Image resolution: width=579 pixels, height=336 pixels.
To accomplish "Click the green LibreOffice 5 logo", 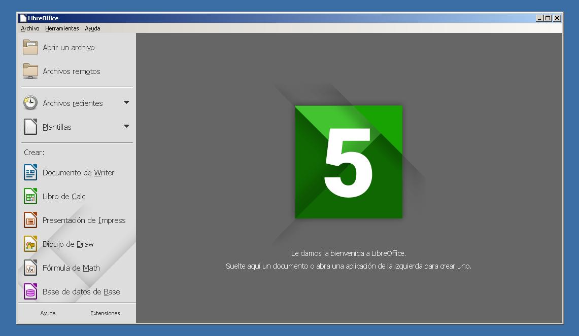I will tap(349, 162).
